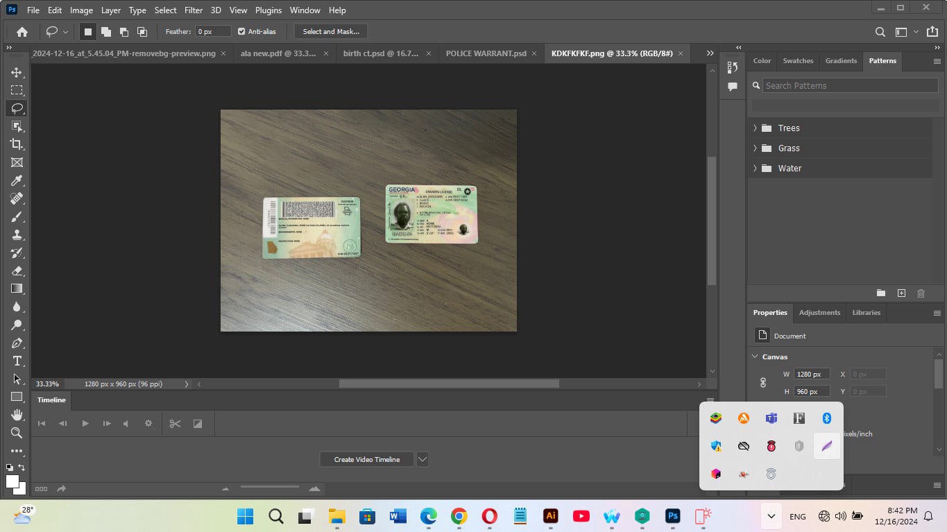Click the Share icon at top right

932,31
